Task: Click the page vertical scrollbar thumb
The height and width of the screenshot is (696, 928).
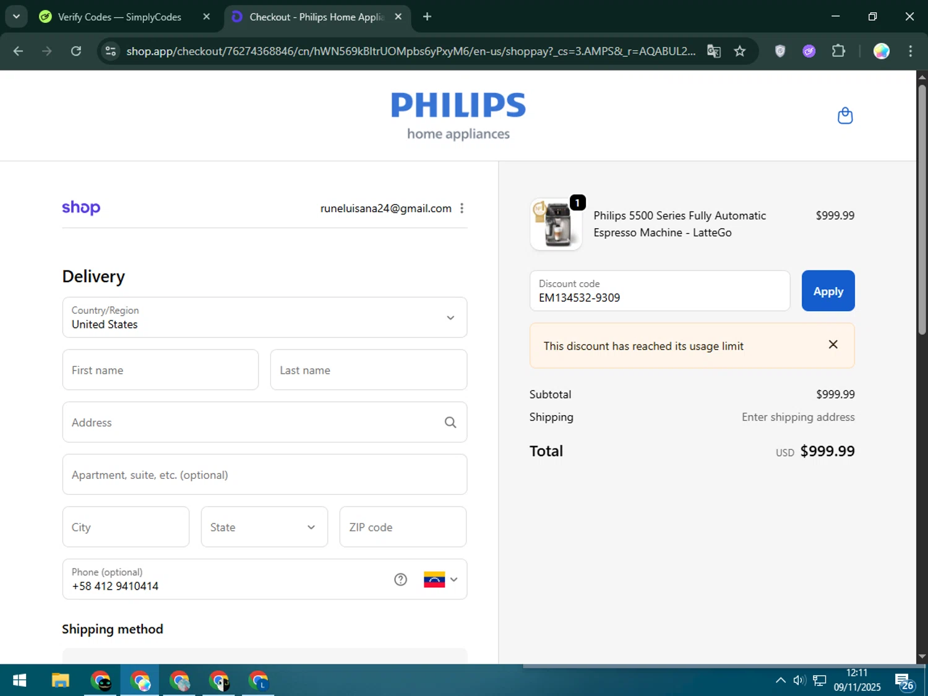Action: tap(922, 210)
